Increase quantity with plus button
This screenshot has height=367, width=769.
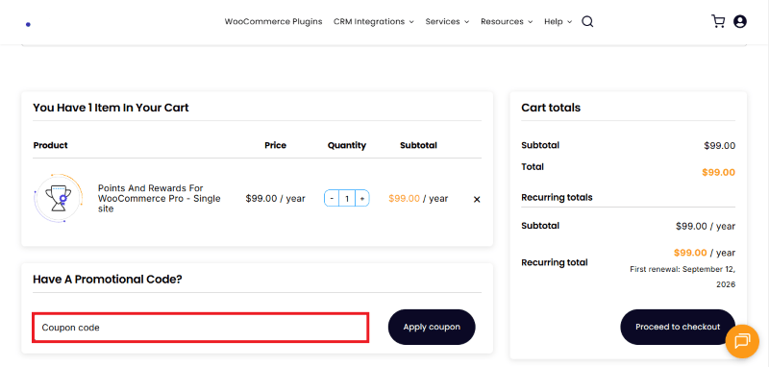click(362, 199)
